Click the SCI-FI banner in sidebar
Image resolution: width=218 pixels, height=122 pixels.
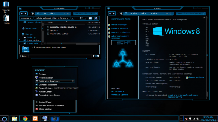coord(123,43)
